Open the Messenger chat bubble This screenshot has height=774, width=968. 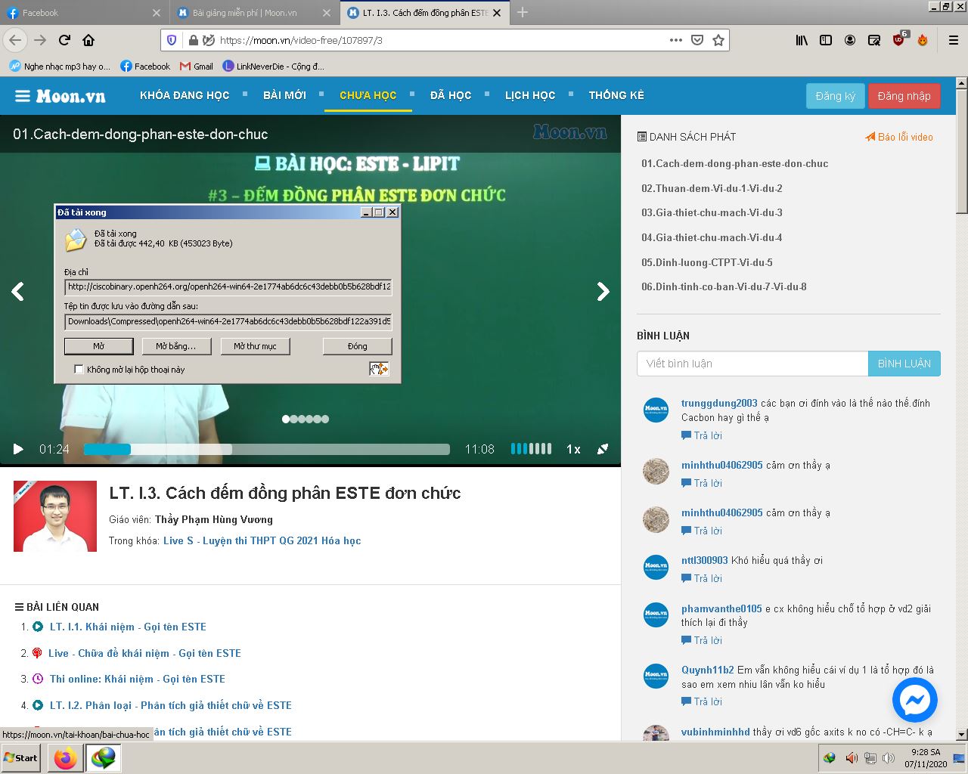pyautogui.click(x=914, y=700)
